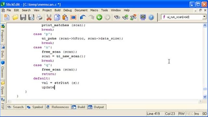The height and width of the screenshot is (117, 208).
Task: Print the document via printer icon
Action: click(x=39, y=17)
